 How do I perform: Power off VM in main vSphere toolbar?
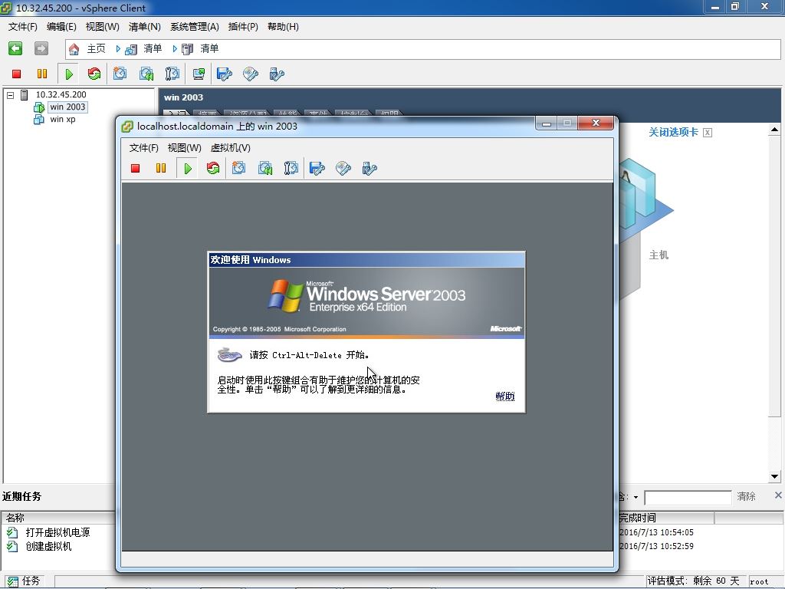click(x=17, y=74)
